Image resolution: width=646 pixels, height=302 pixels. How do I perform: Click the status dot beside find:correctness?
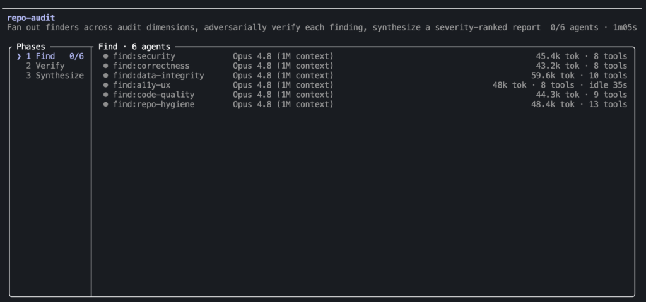pyautogui.click(x=106, y=66)
